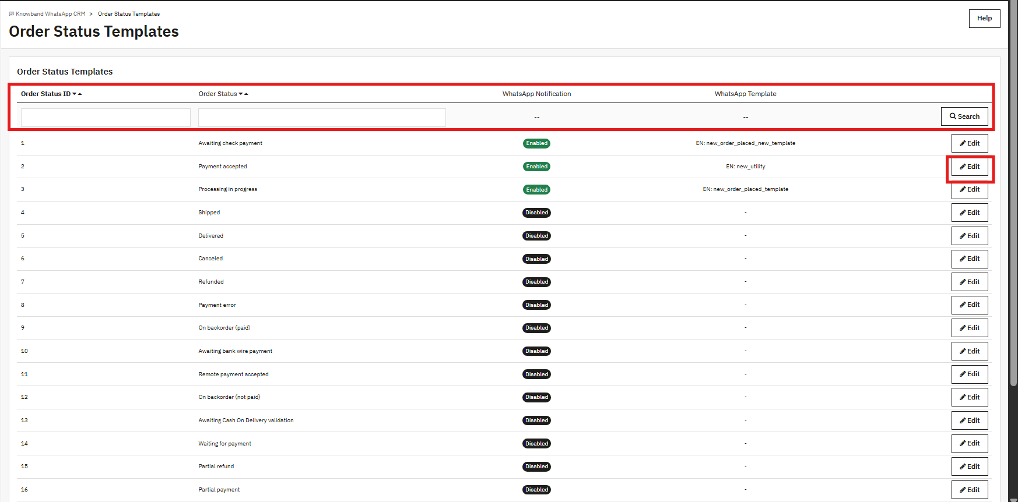
Task: Click the Order Status Templates breadcrumb text
Action: point(129,14)
